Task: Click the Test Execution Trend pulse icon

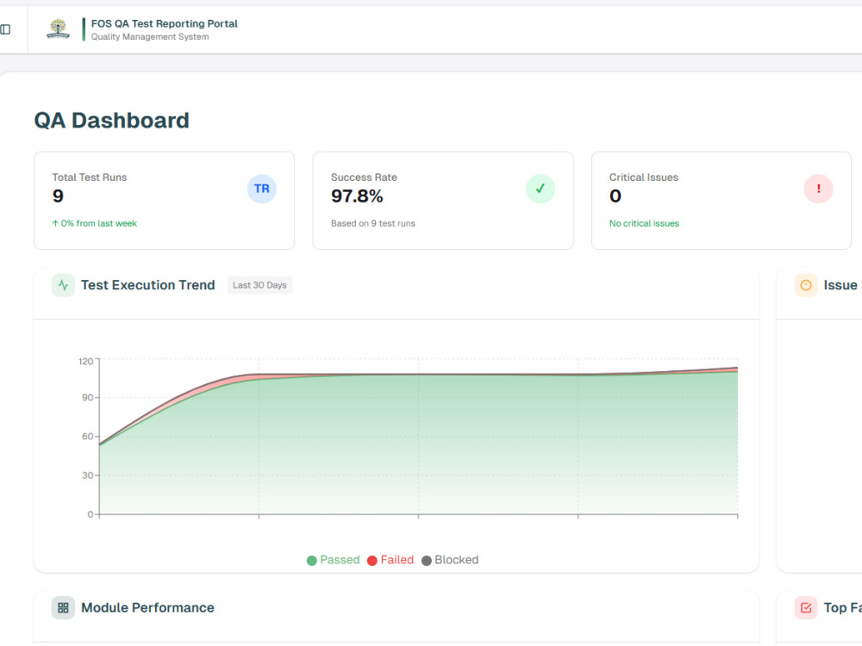Action: coord(63,286)
